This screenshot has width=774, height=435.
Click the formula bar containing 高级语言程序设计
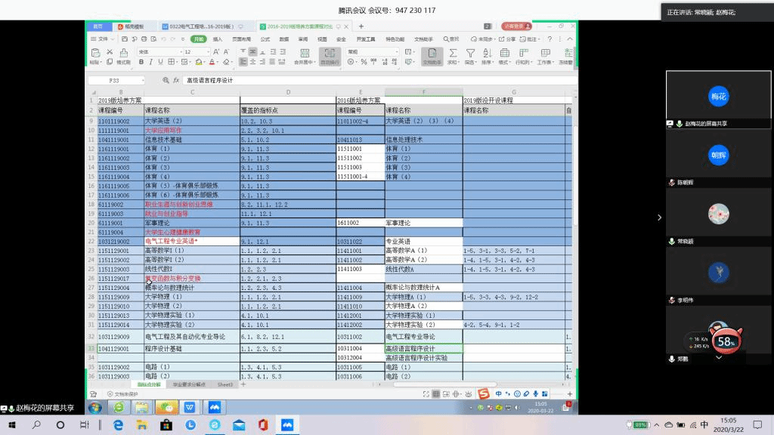(379, 80)
